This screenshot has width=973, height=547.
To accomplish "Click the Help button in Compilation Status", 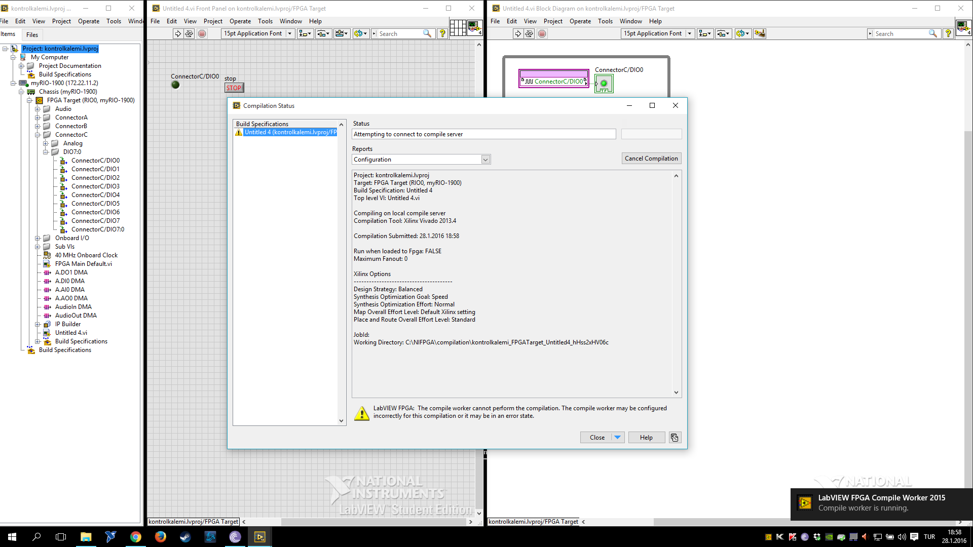I will 646,438.
